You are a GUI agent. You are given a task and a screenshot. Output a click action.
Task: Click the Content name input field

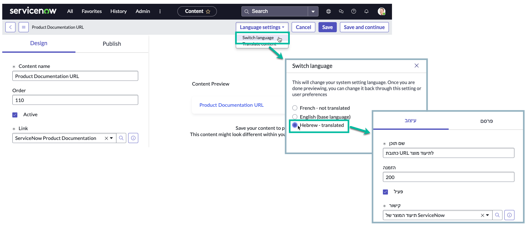pyautogui.click(x=75, y=76)
